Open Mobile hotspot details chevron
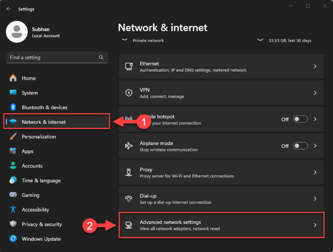 (x=315, y=119)
